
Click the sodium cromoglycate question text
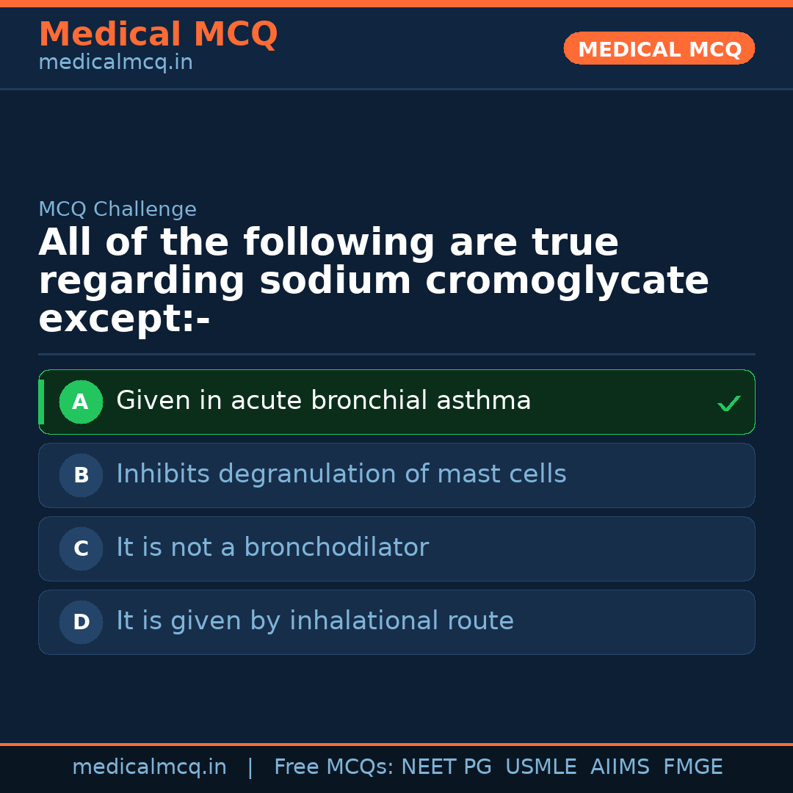[373, 281]
